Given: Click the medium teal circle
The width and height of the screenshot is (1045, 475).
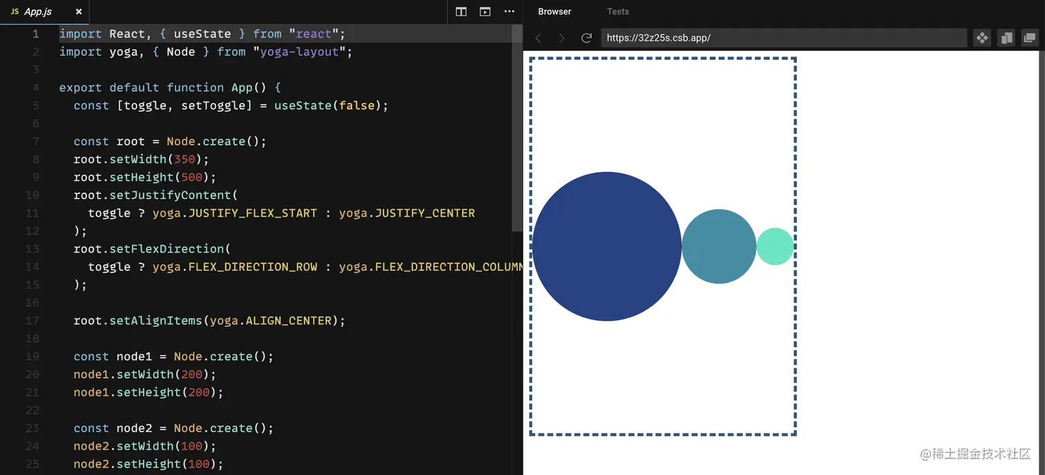Looking at the screenshot, I should point(719,246).
